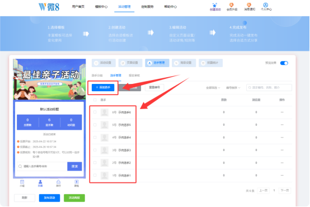Expand the 编号倒序 sort dropdown
This screenshot has width=310, height=207.
click(233, 88)
